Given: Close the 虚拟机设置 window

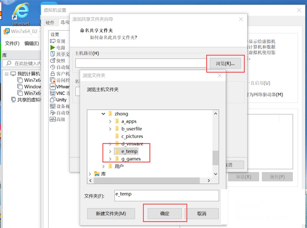Looking at the screenshot, I should click(x=299, y=10).
